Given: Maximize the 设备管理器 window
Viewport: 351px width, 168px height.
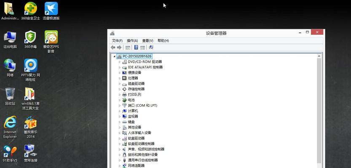Looking at the screenshot, I should click(x=307, y=32).
